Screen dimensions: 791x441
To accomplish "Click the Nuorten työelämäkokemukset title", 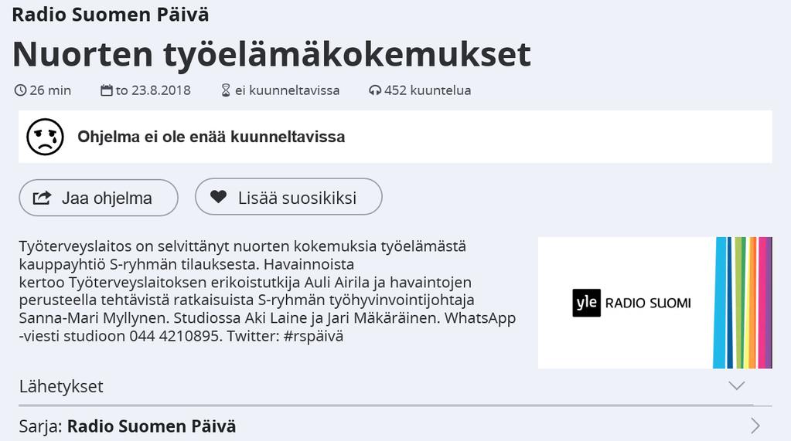I will point(271,54).
